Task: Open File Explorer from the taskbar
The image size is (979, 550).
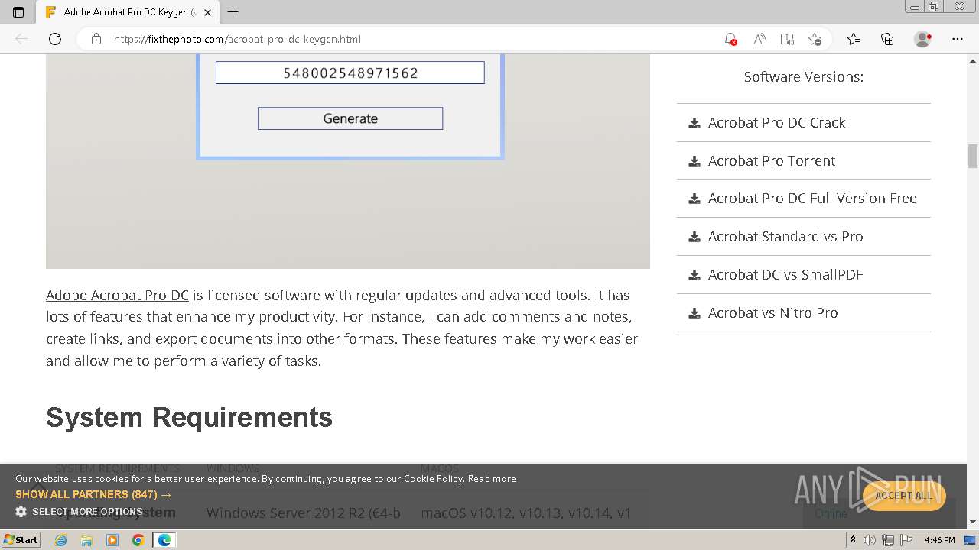Action: pyautogui.click(x=86, y=540)
